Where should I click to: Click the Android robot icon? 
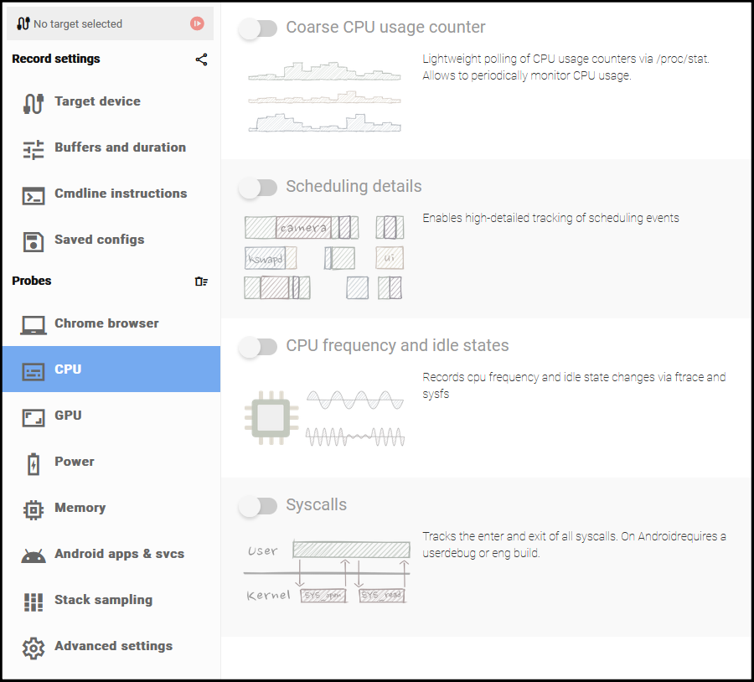coord(34,555)
